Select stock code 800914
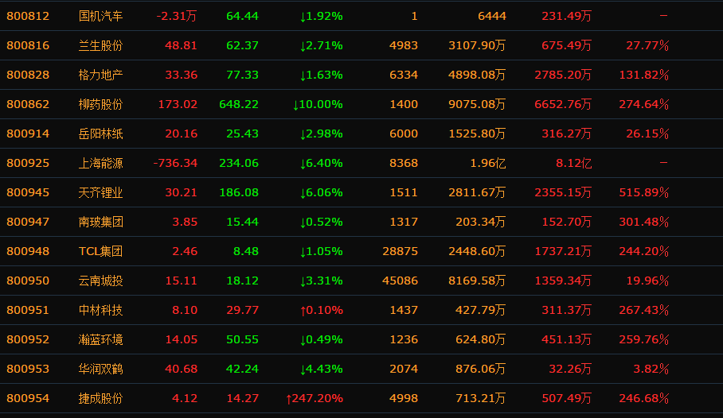Screen dimensions: 723x418 (x=28, y=134)
